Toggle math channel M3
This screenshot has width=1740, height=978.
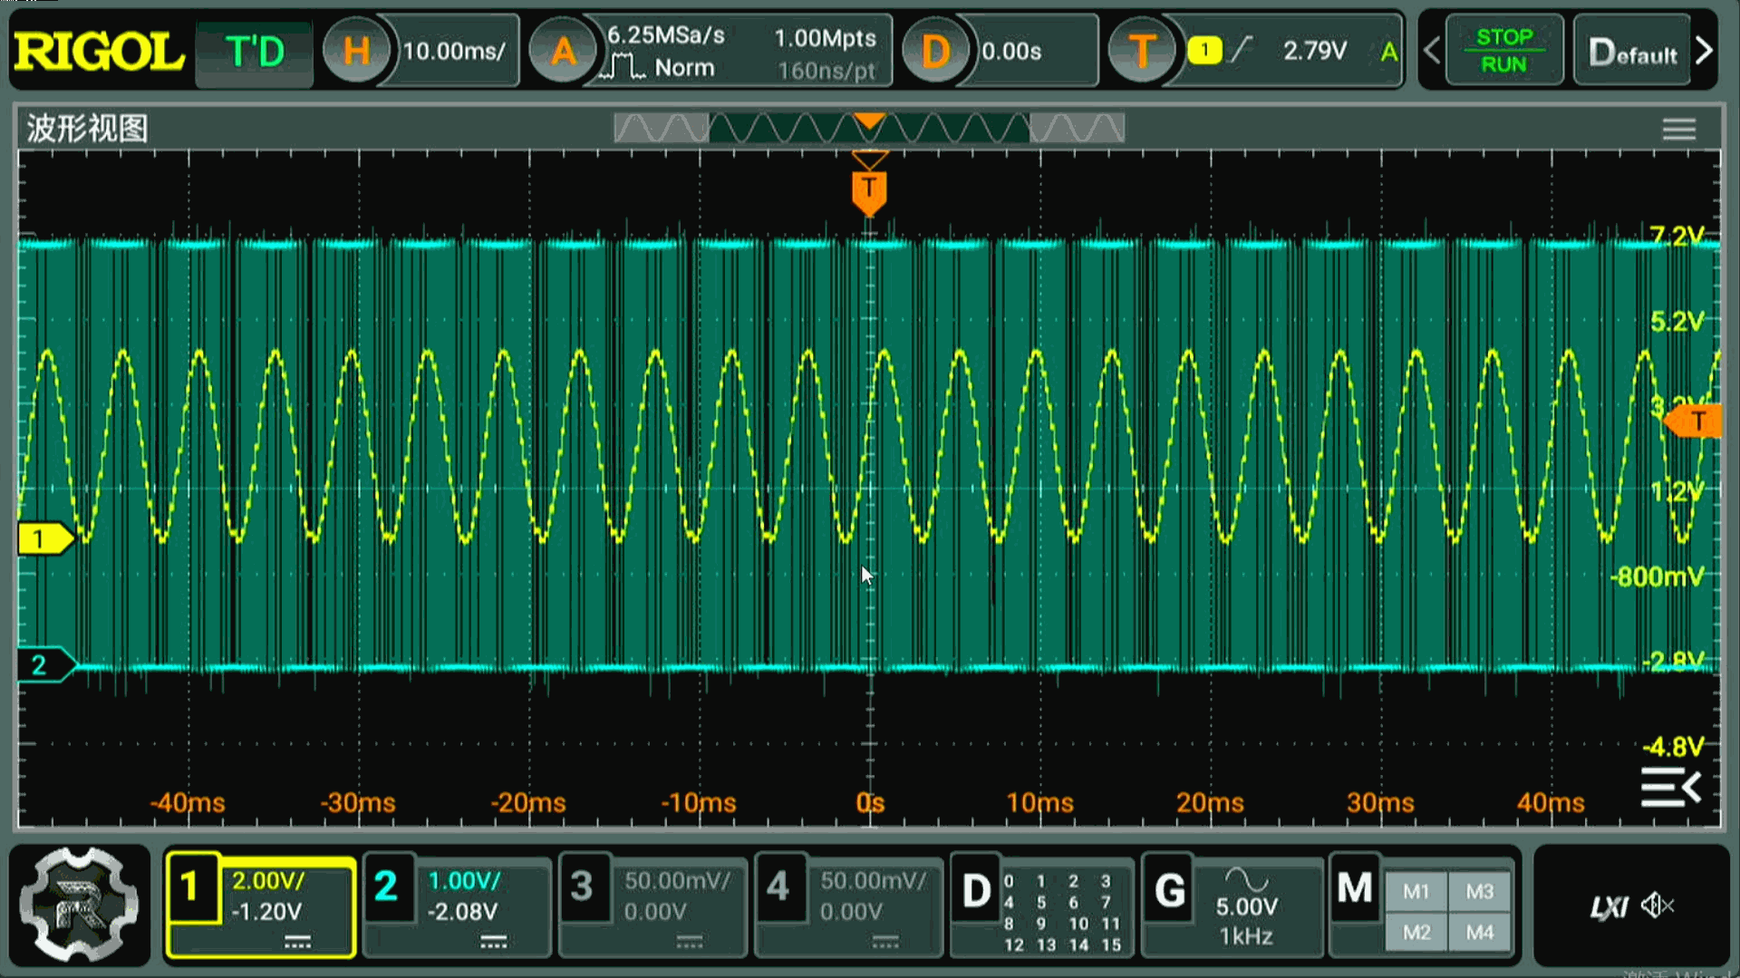pyautogui.click(x=1480, y=892)
